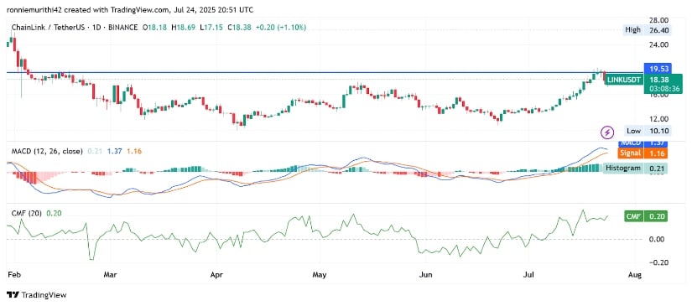Click the TradingView logo at bottom left
This screenshot has width=692, height=306.
click(x=37, y=295)
